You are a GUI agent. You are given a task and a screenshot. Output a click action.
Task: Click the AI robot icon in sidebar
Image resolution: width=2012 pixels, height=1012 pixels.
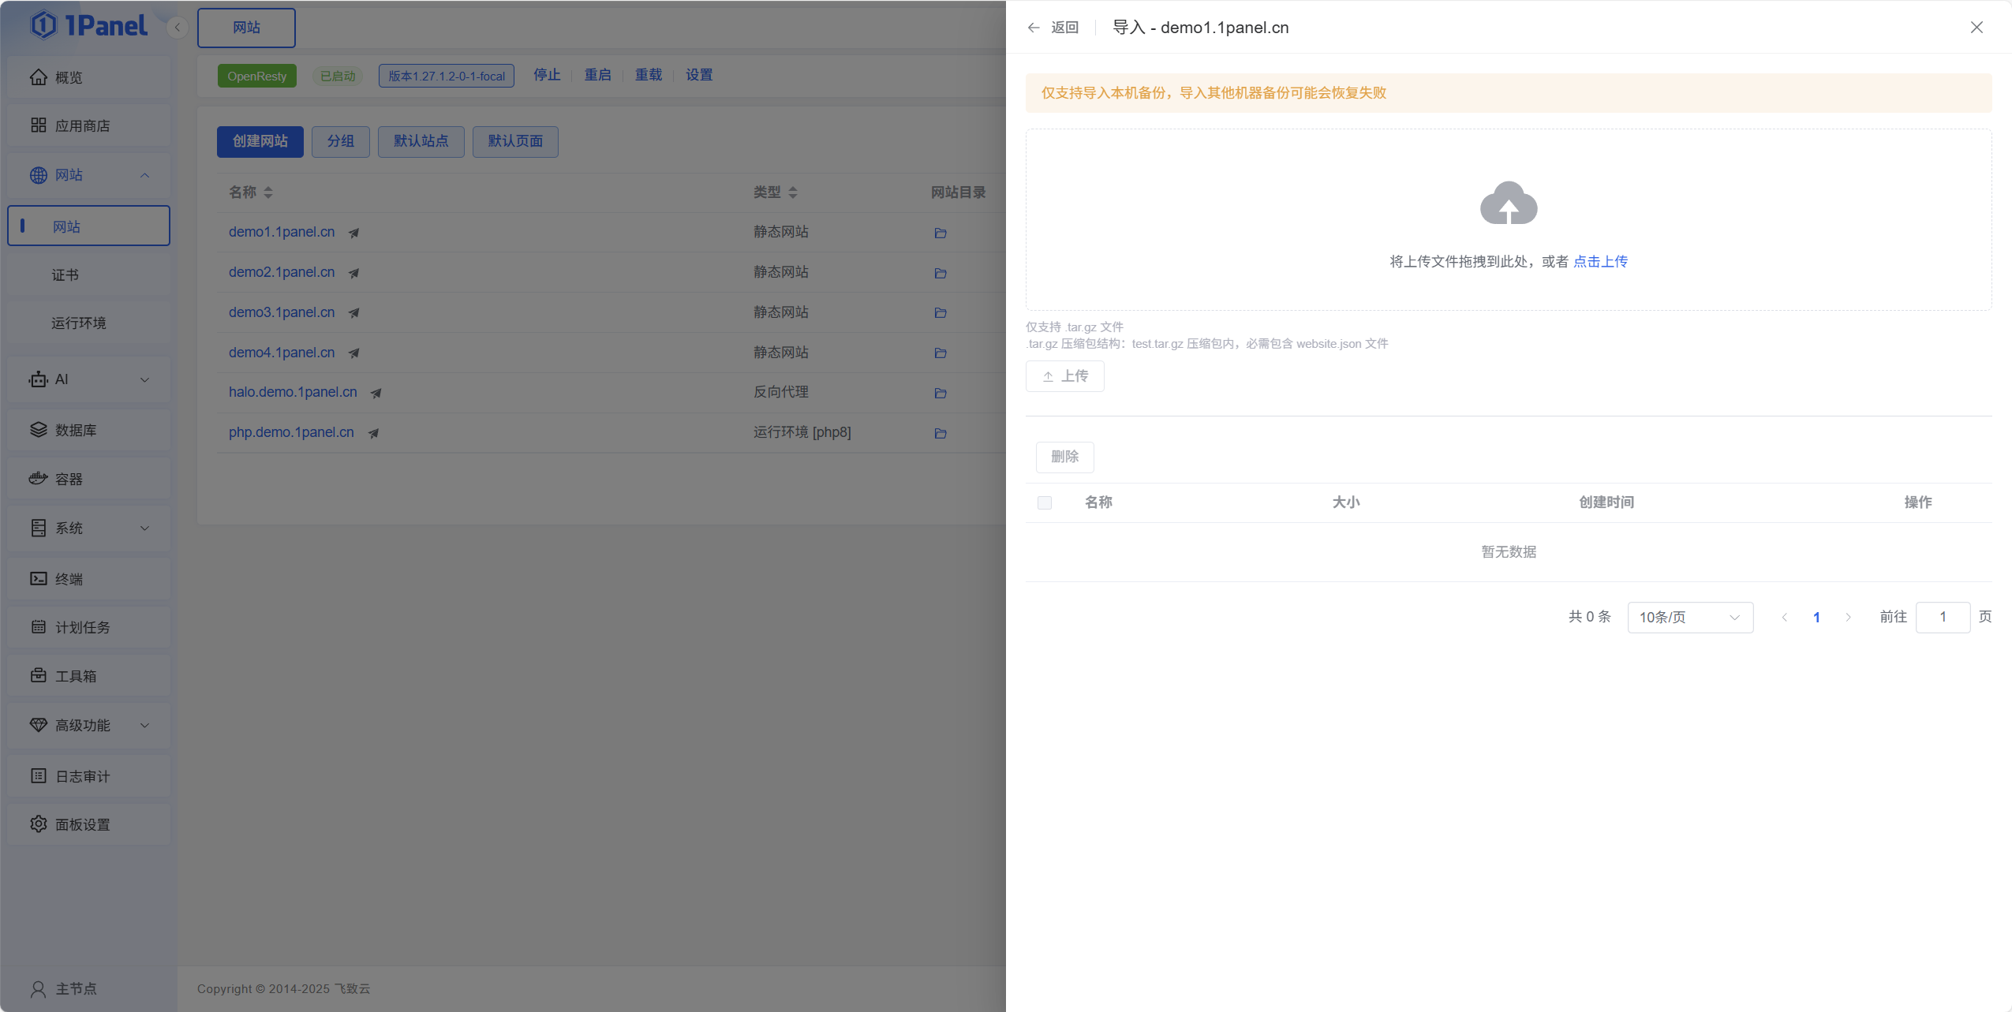[39, 379]
